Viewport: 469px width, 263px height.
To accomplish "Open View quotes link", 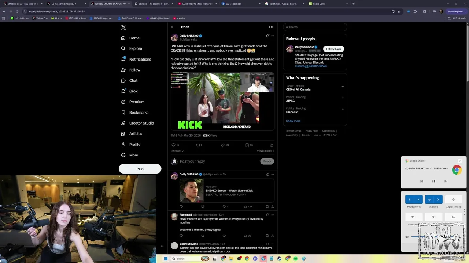I will (265, 151).
